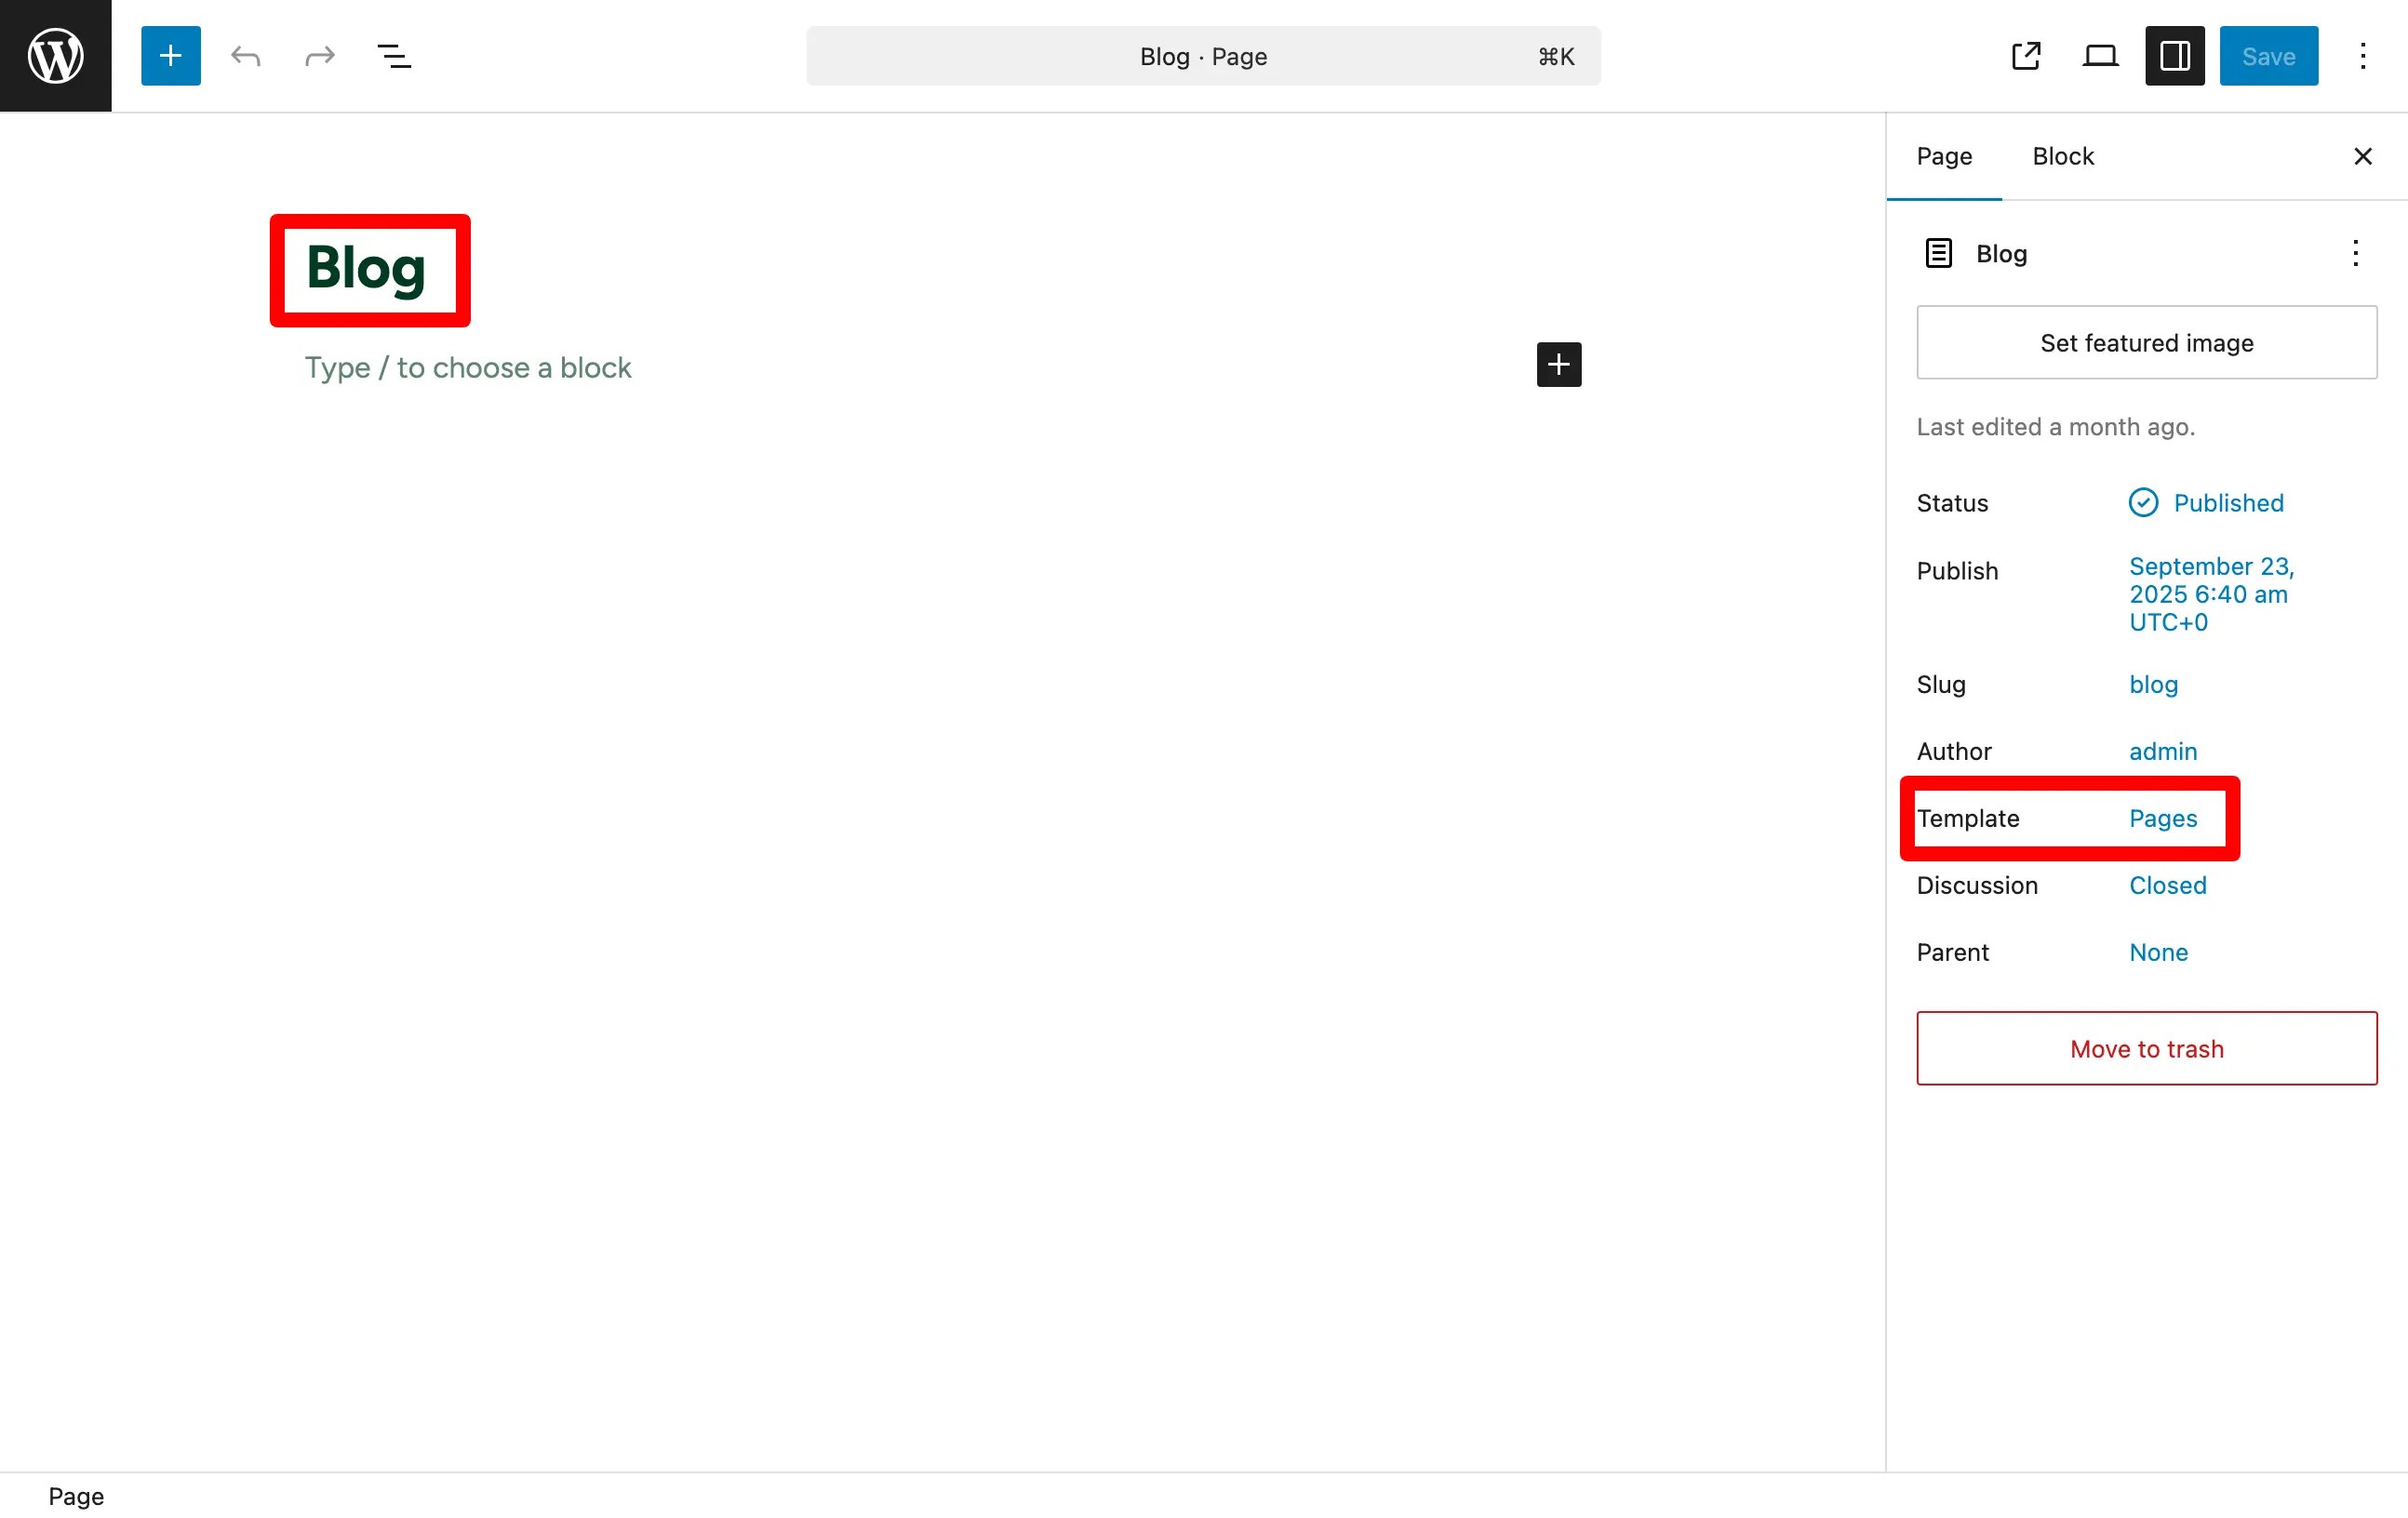Open the top-right Options three-dot menu
The height and width of the screenshot is (1518, 2408).
[x=2362, y=56]
